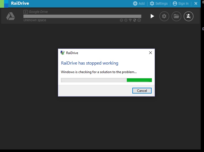The image size is (204, 152).
Task: Click the 'Windows is checking for a solution' message
Action: pos(99,72)
